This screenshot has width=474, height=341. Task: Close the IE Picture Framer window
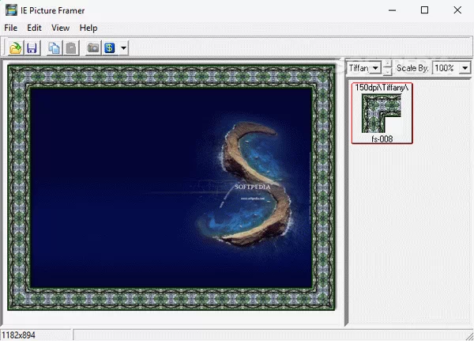(457, 10)
